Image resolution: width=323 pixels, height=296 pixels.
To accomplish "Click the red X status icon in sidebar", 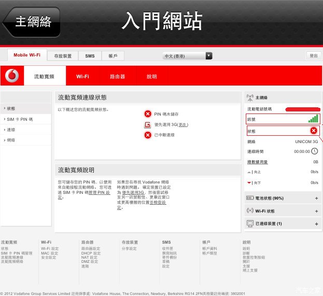I will 314,131.
